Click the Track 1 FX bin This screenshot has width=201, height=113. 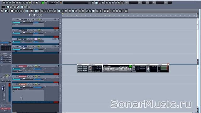52,24
